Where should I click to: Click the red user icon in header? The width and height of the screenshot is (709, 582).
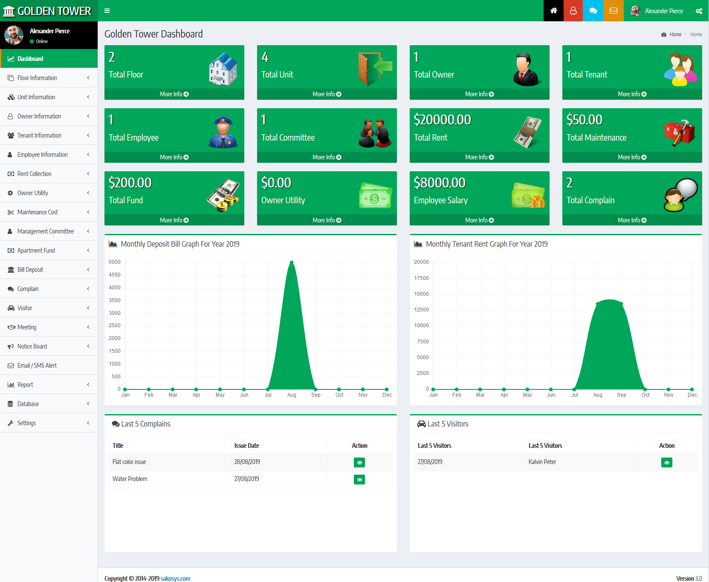(573, 11)
